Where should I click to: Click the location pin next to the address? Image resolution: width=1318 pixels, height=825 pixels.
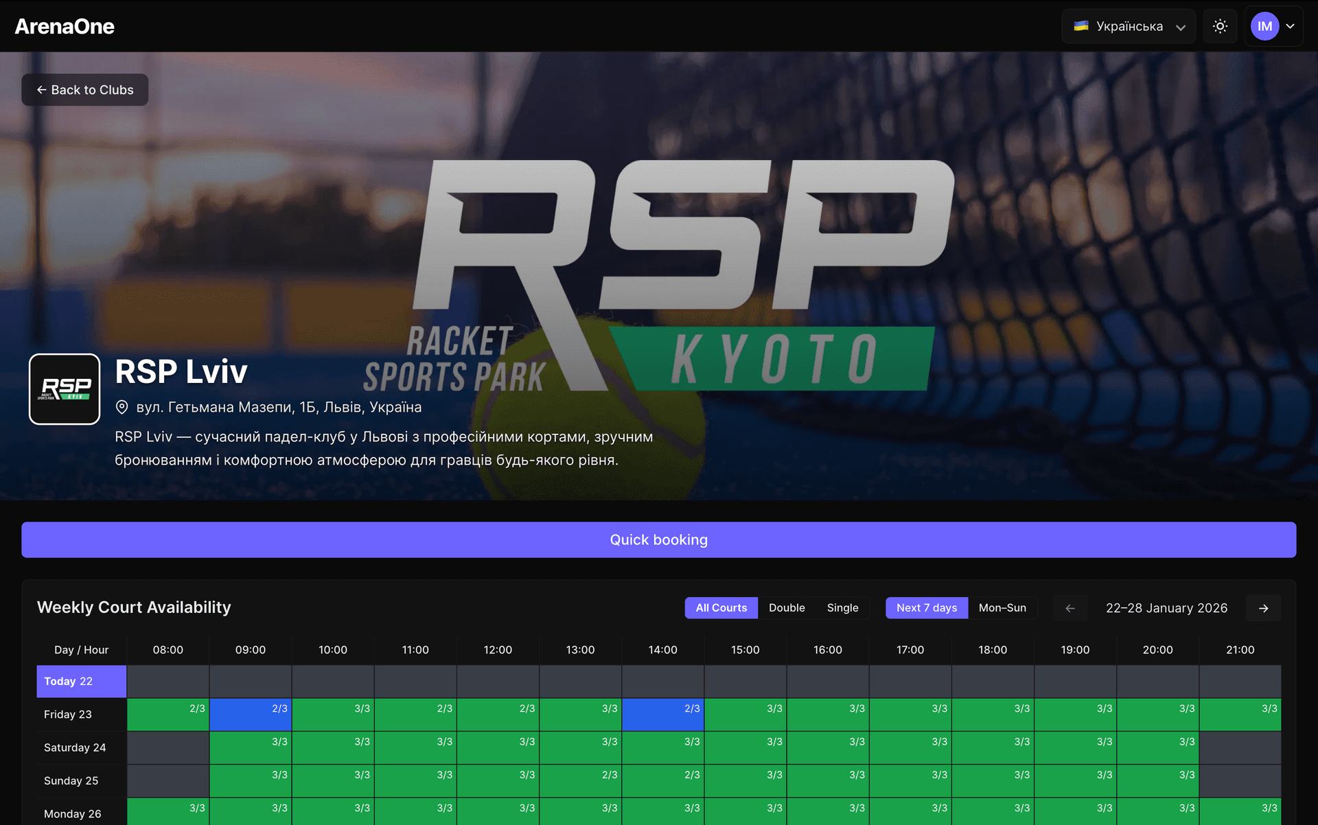[122, 406]
